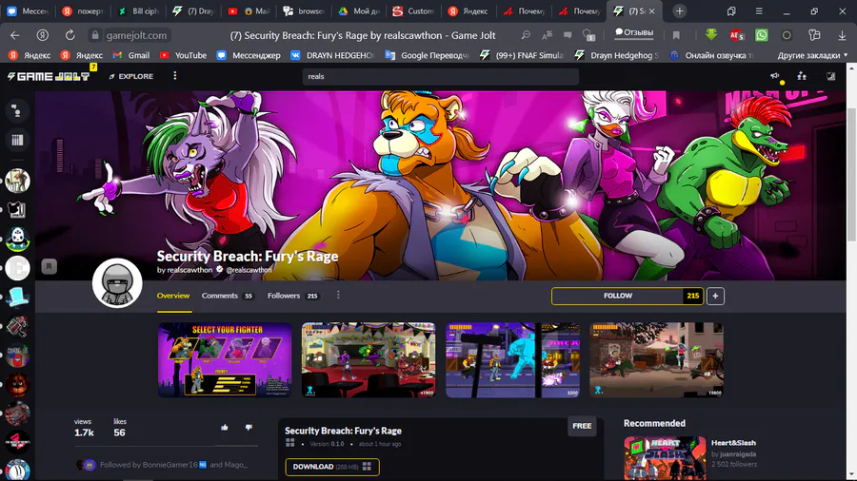Click the scrollbar down arrow
Viewport: 857px width, 481px height.
tap(851, 475)
